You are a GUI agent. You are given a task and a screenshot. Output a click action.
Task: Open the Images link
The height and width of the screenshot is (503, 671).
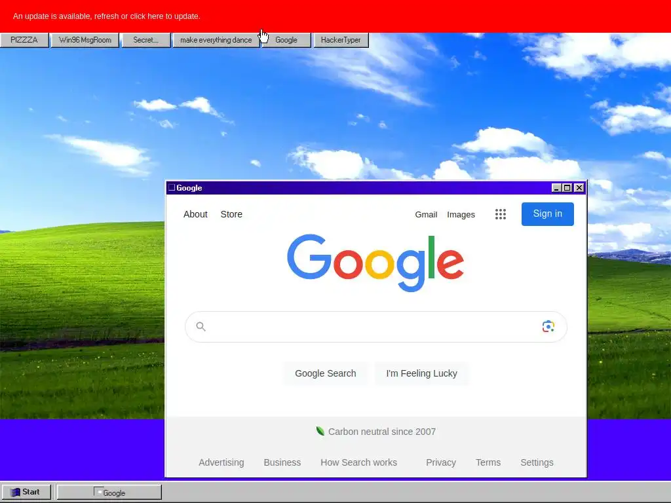pos(461,215)
